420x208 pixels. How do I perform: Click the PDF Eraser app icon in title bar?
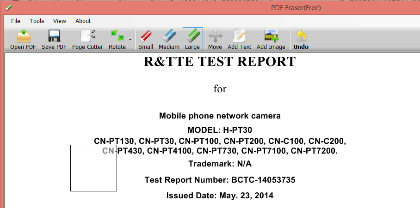pos(9,7)
